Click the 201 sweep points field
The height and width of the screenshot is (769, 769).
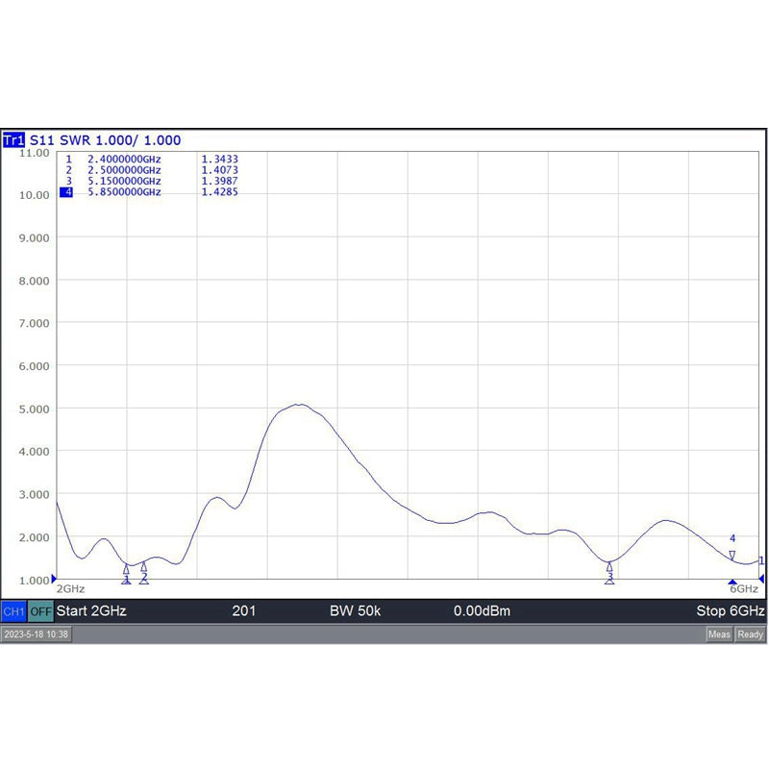coord(244,611)
